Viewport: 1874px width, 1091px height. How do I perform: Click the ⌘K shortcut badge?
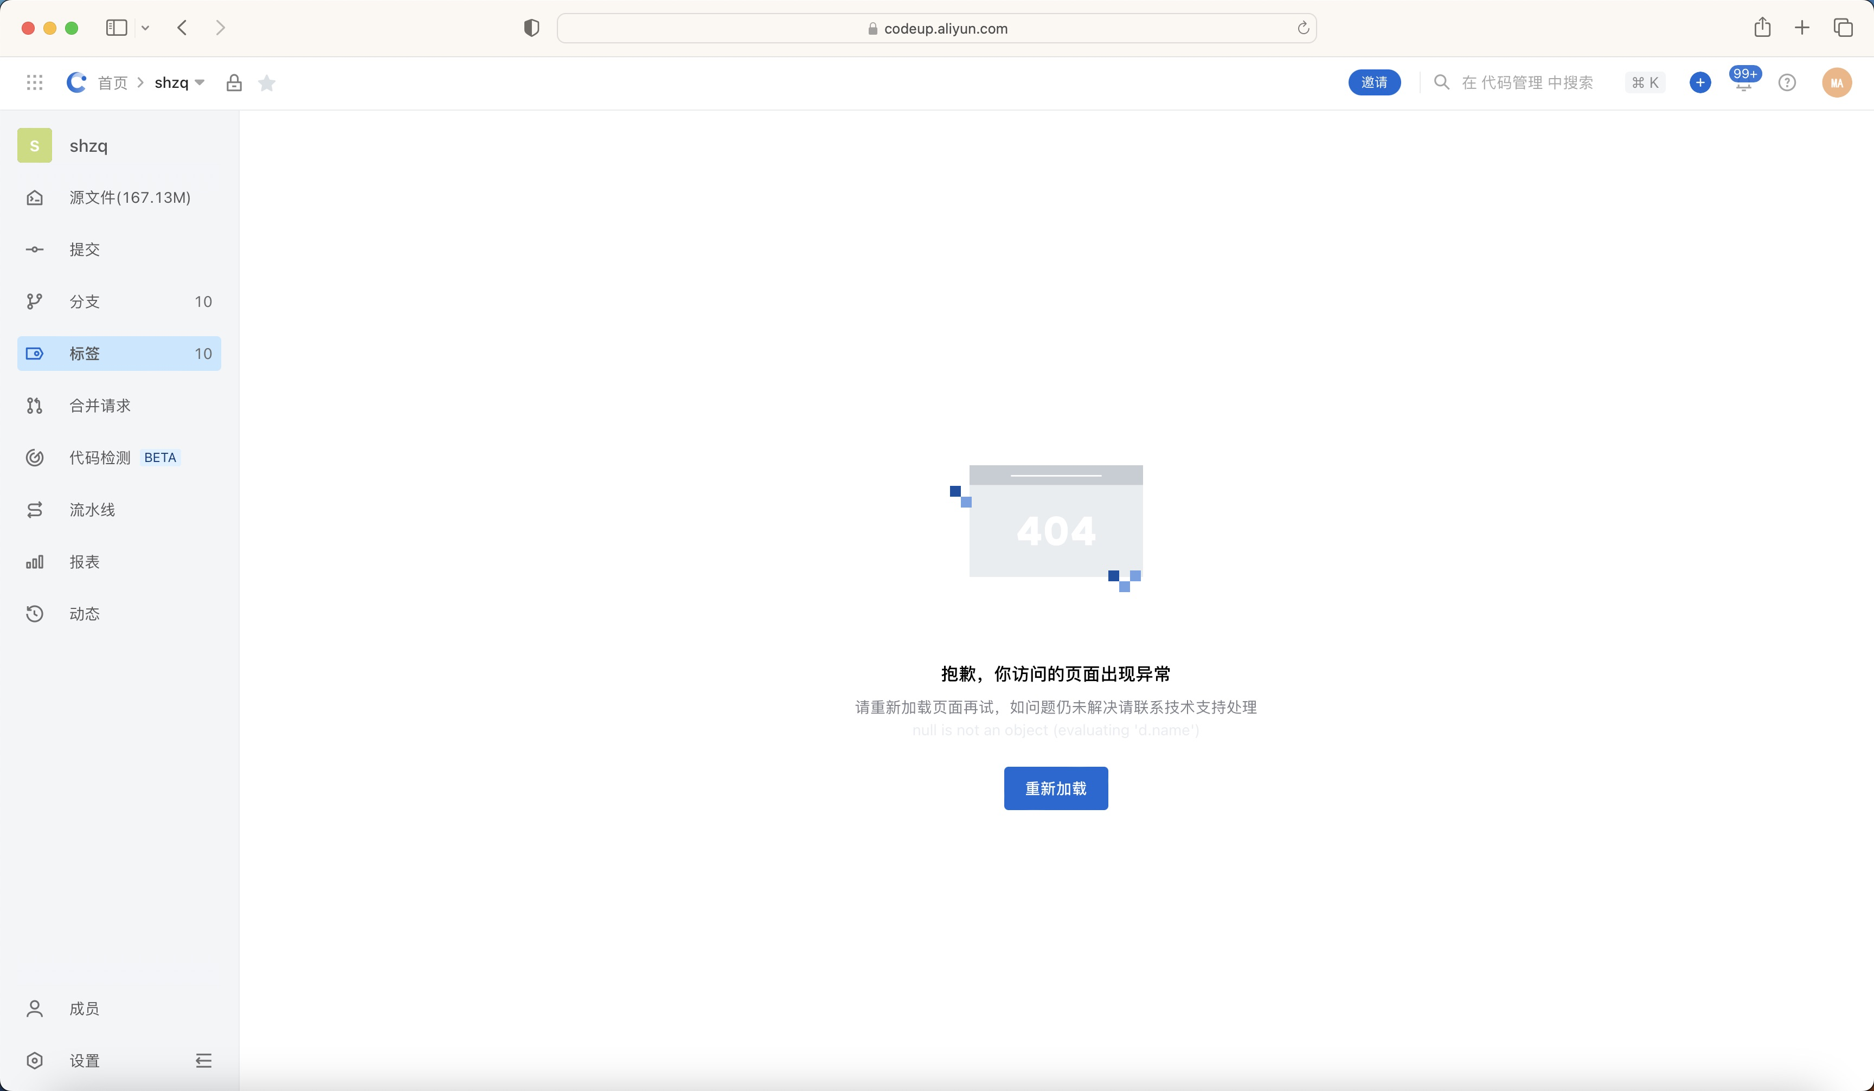[1645, 82]
